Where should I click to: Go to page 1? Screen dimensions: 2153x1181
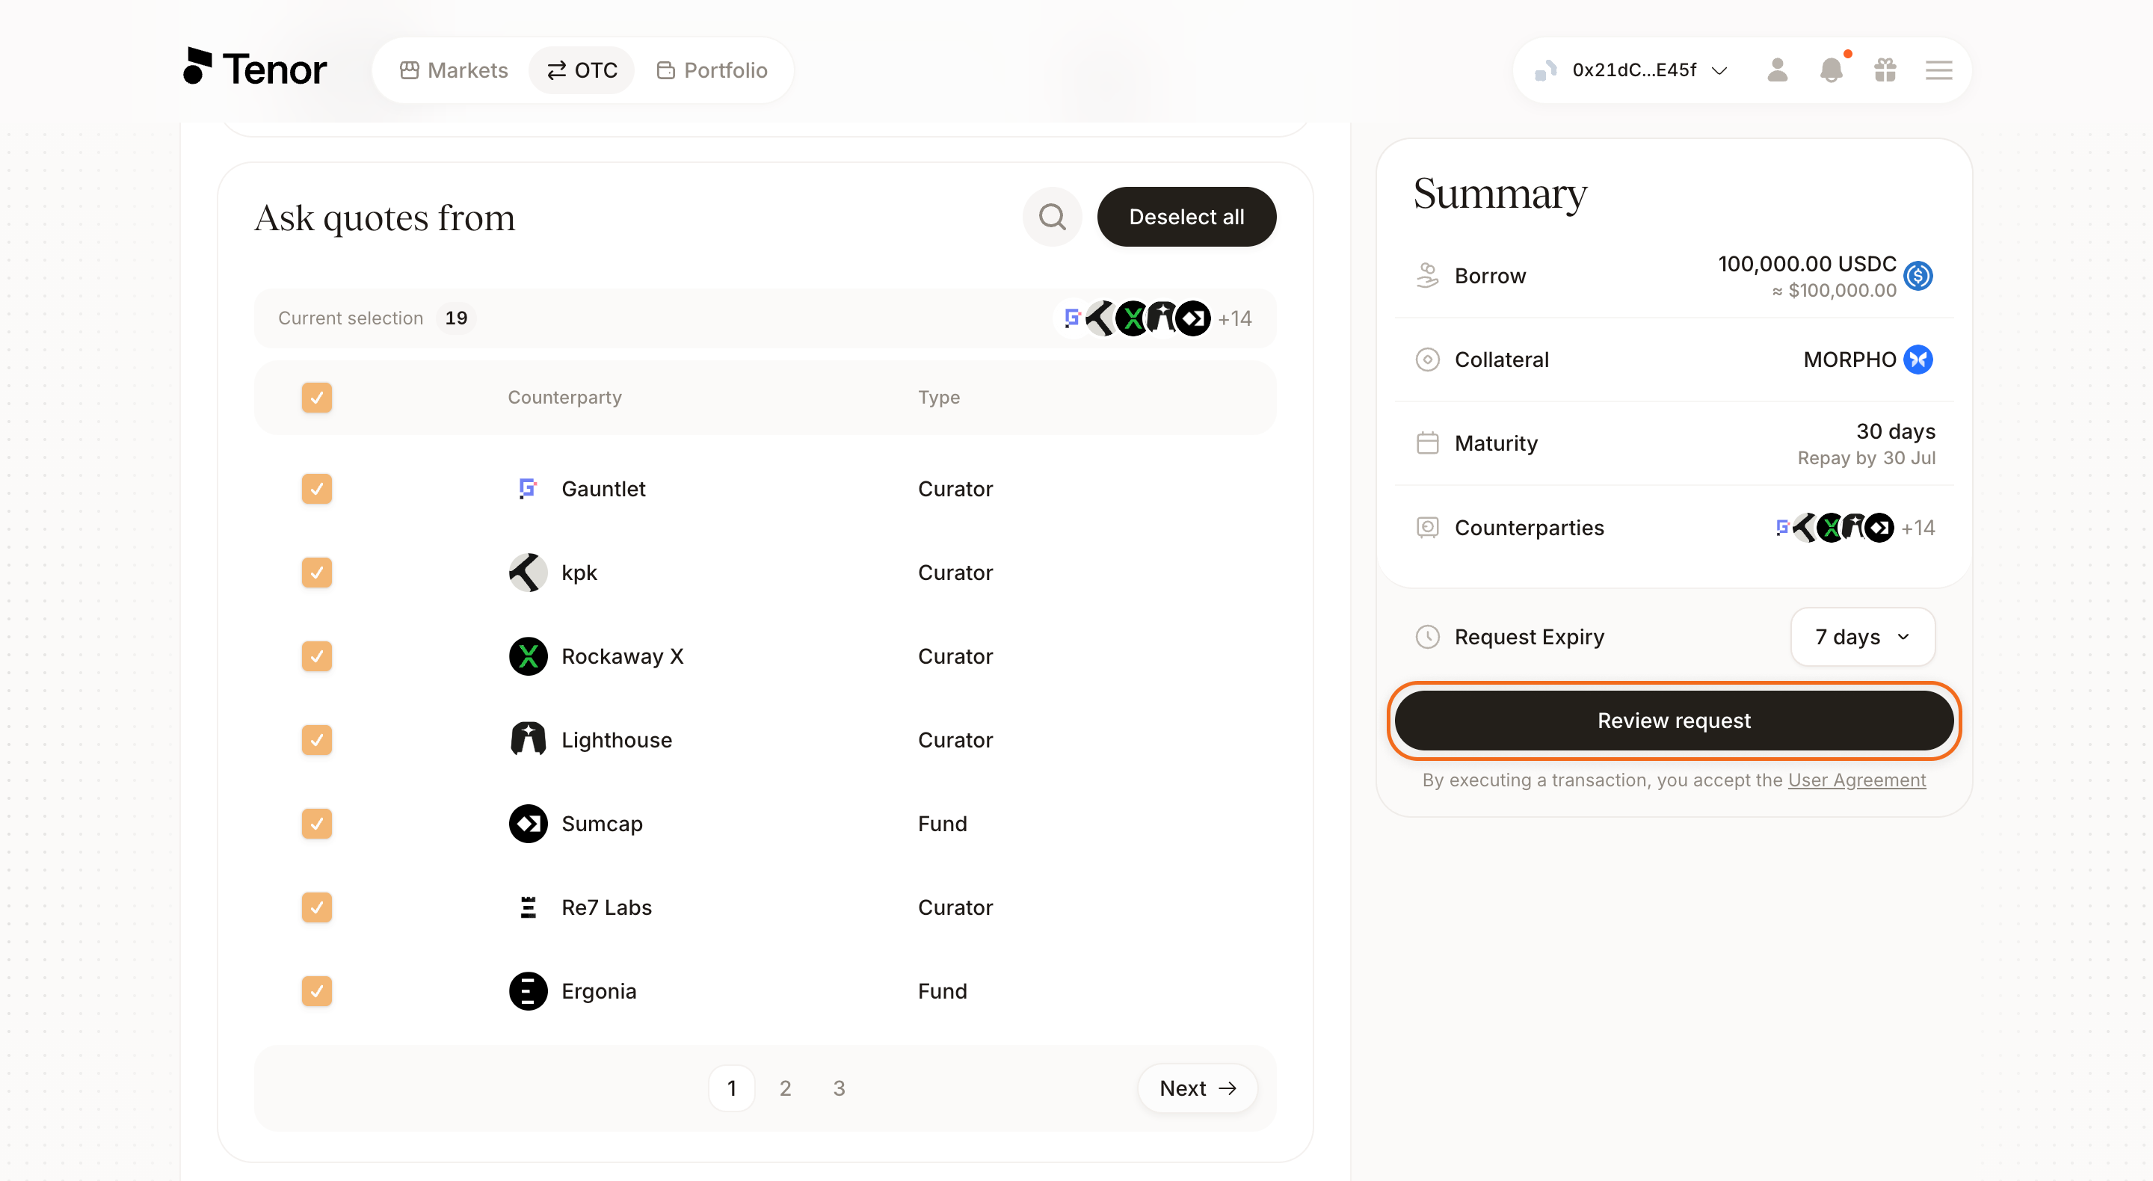(x=731, y=1088)
